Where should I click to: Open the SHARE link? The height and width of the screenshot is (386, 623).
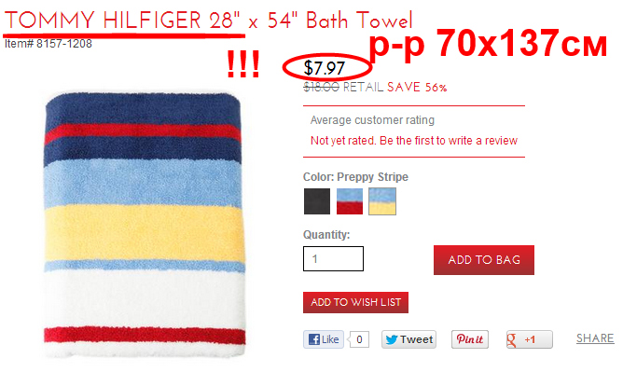(x=595, y=338)
